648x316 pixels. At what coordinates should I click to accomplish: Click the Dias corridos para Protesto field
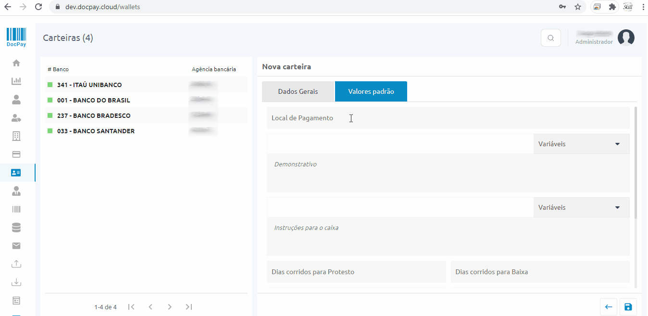[x=356, y=272]
